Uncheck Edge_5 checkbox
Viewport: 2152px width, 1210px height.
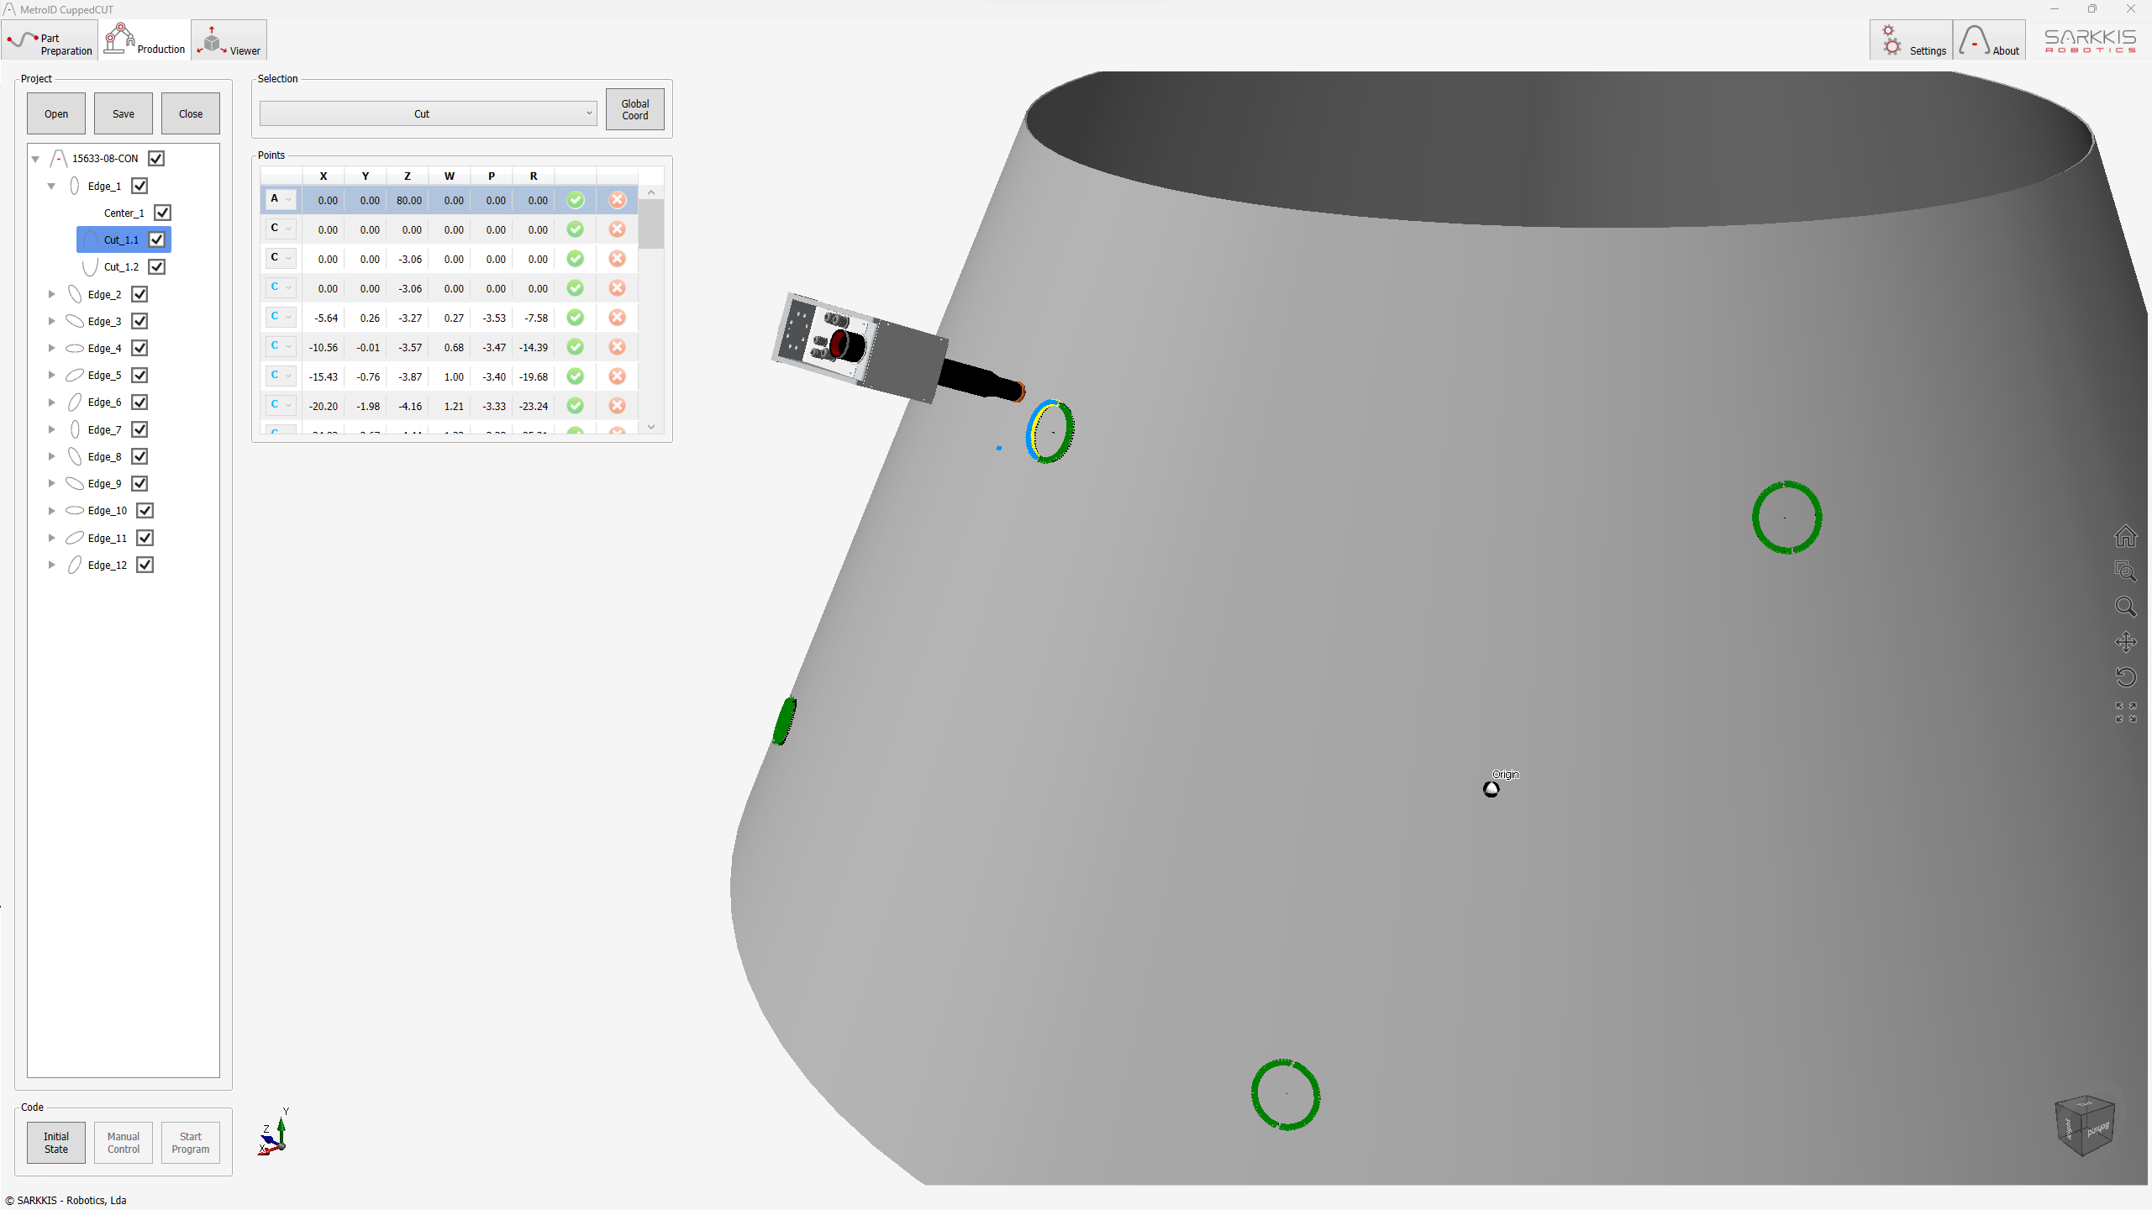click(x=139, y=375)
